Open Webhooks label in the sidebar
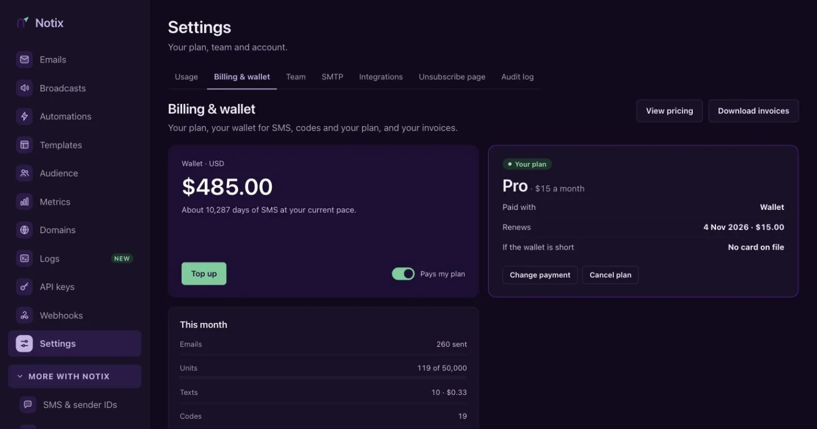 coord(61,316)
